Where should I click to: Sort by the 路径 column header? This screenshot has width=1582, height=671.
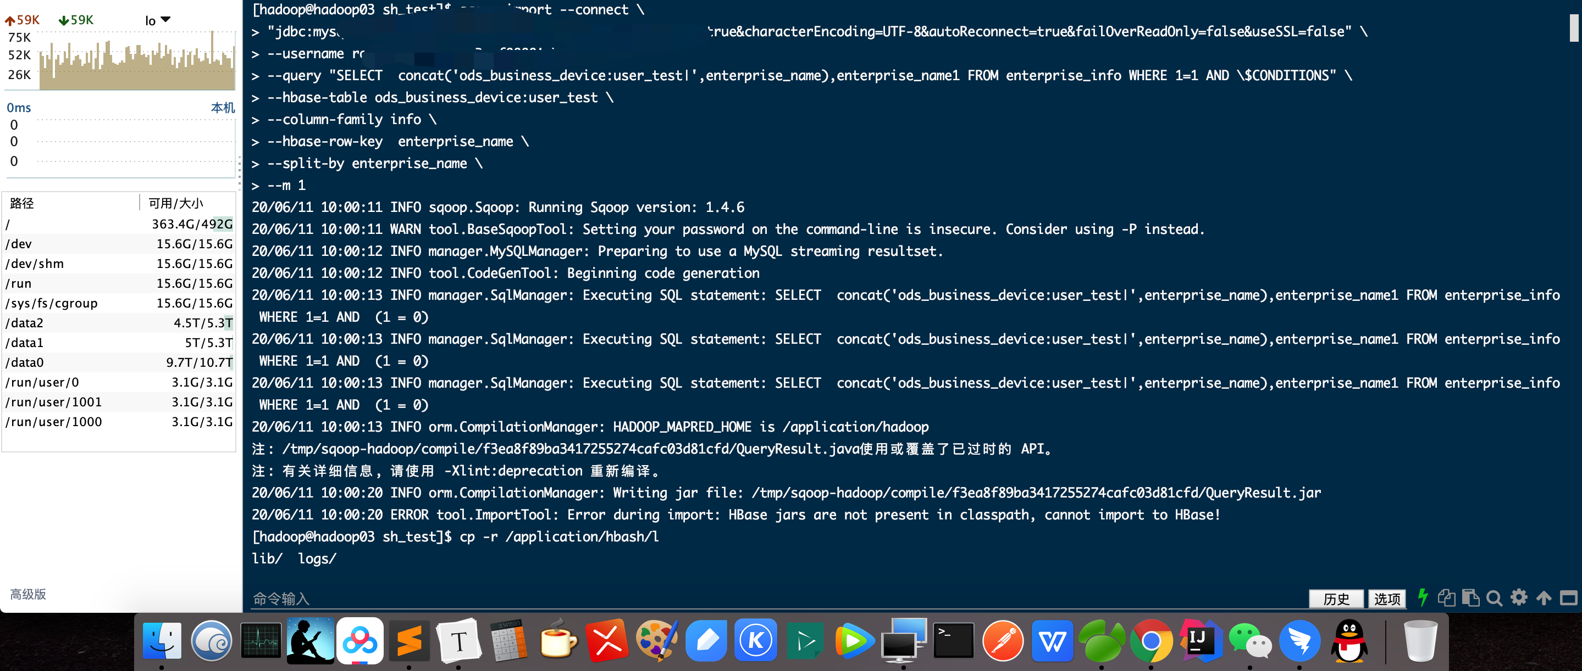pos(22,203)
